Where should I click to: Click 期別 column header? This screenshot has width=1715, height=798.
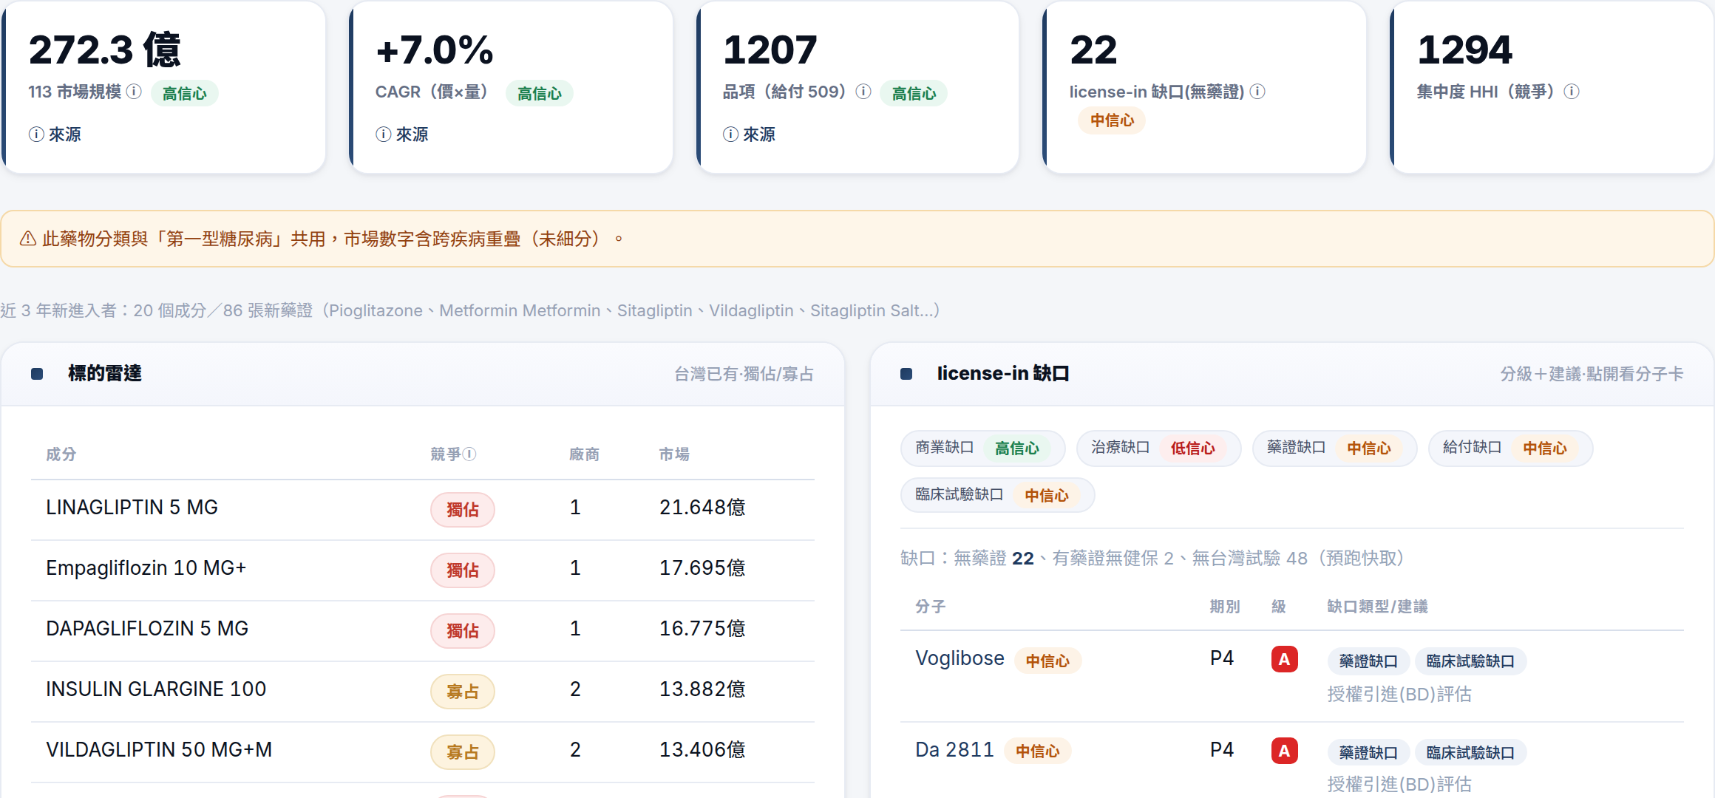[1225, 607]
